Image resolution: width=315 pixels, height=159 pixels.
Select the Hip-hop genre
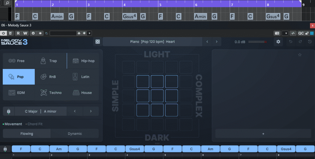coord(83,61)
